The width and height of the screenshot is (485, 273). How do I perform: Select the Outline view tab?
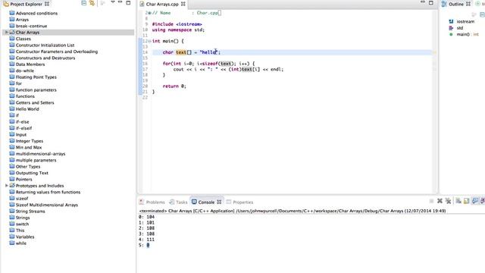[x=456, y=4]
